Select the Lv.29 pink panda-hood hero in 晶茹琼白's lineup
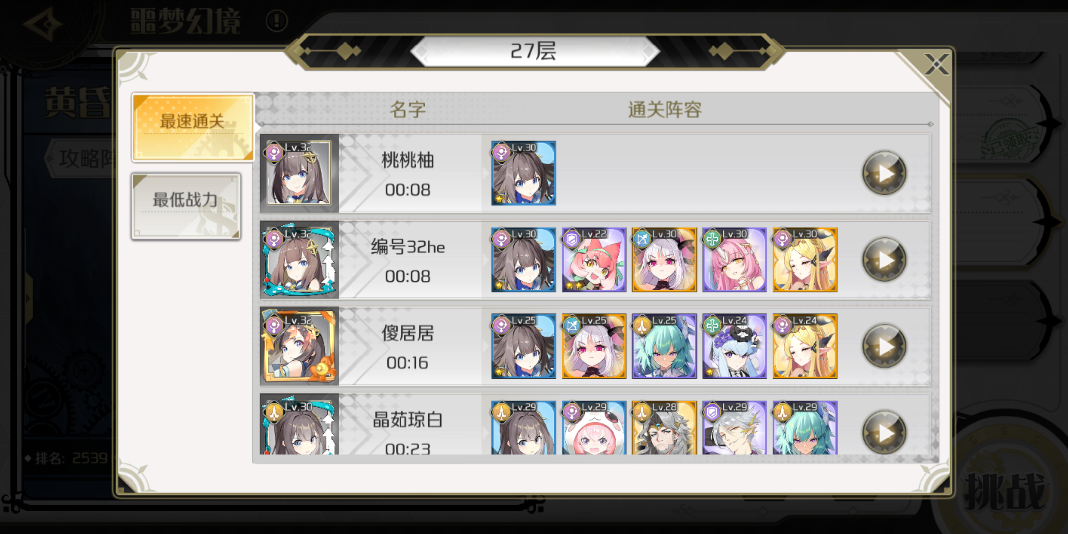Viewport: 1068px width, 534px height. [x=594, y=428]
